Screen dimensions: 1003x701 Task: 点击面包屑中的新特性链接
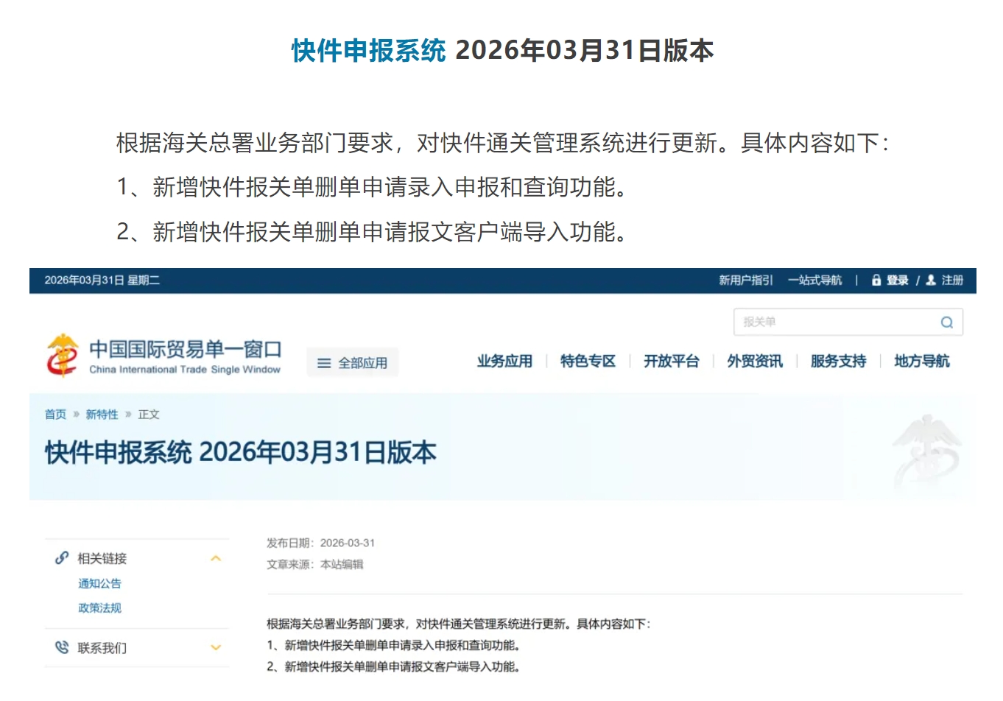[102, 414]
